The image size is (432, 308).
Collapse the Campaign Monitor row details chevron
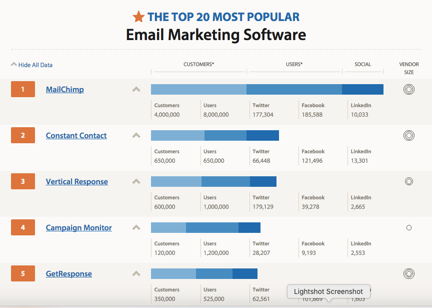pyautogui.click(x=136, y=228)
